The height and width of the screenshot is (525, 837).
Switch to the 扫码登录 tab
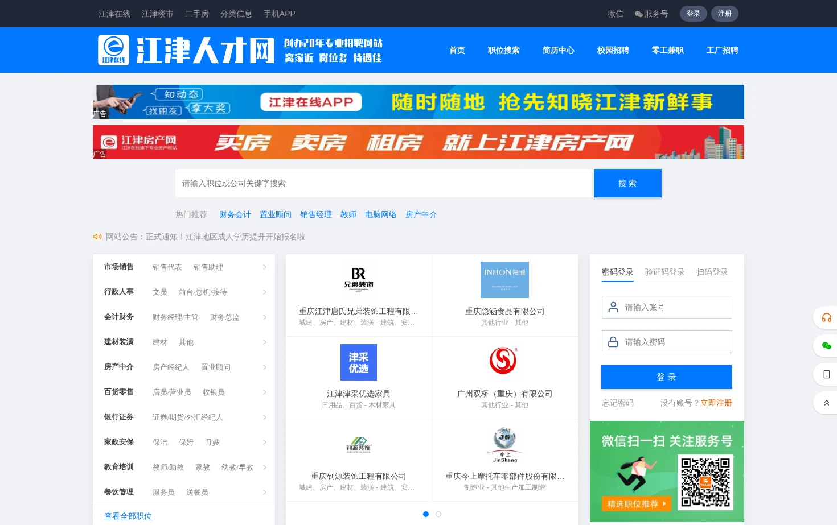[712, 272]
